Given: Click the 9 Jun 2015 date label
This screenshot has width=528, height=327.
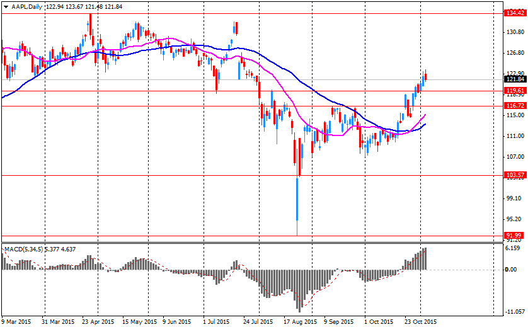Looking at the screenshot, I should [177, 321].
